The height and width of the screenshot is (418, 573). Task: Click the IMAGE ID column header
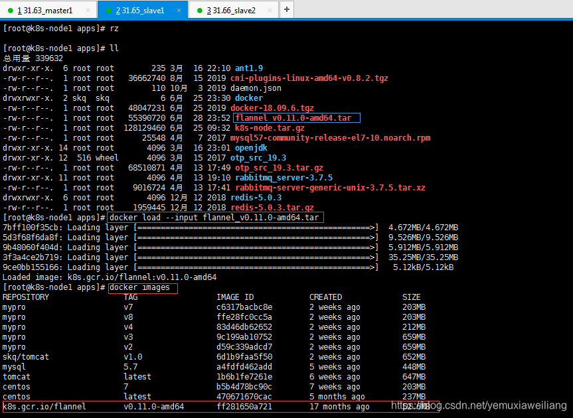(x=235, y=297)
